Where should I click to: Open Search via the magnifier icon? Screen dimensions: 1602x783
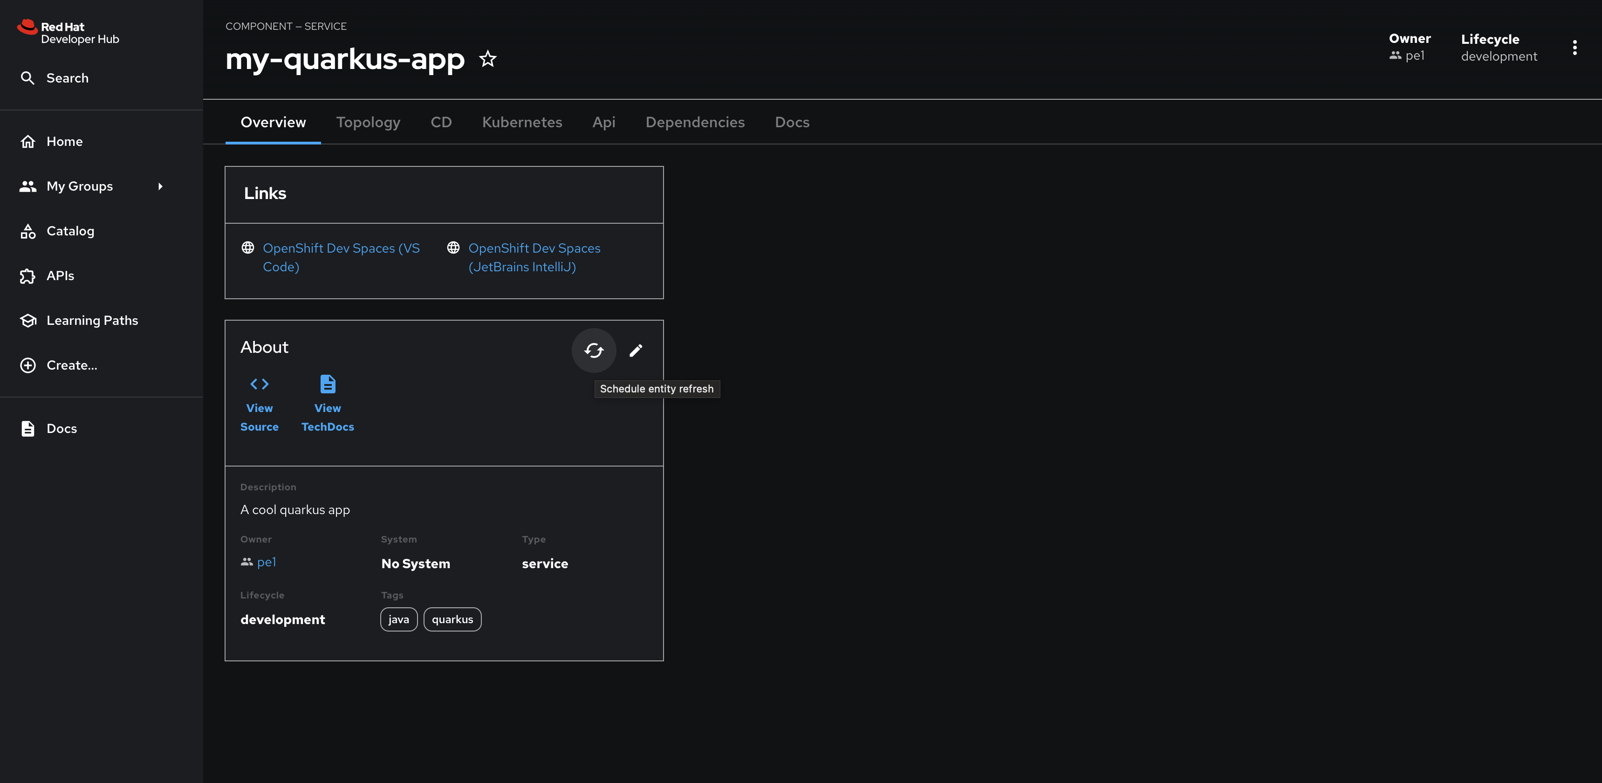point(27,78)
